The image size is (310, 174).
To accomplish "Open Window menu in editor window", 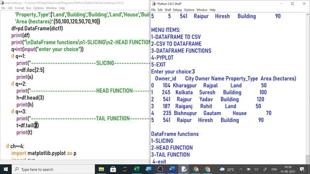I will tap(51, 8).
